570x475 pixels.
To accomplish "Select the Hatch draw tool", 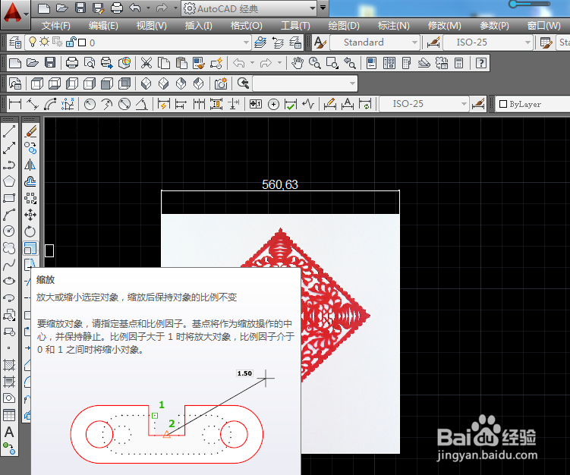I will [9, 365].
